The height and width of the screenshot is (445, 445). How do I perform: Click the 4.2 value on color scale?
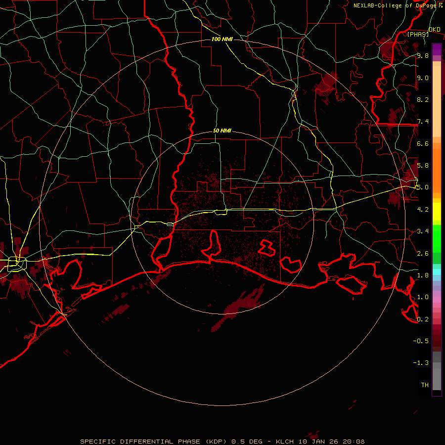[x=423, y=210]
